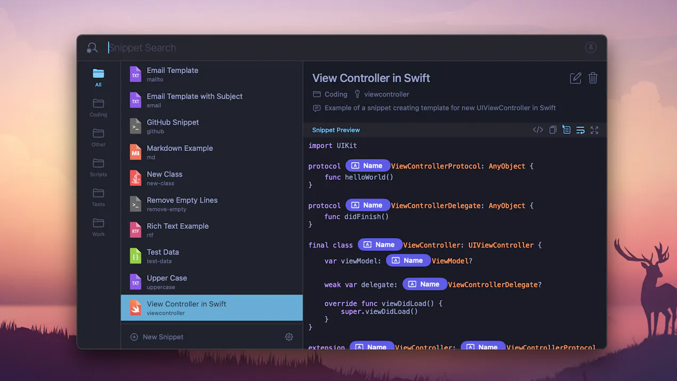Screen dimensions: 677x381
Task: Click the override func viewDidLoad() line
Action: pos(383,304)
